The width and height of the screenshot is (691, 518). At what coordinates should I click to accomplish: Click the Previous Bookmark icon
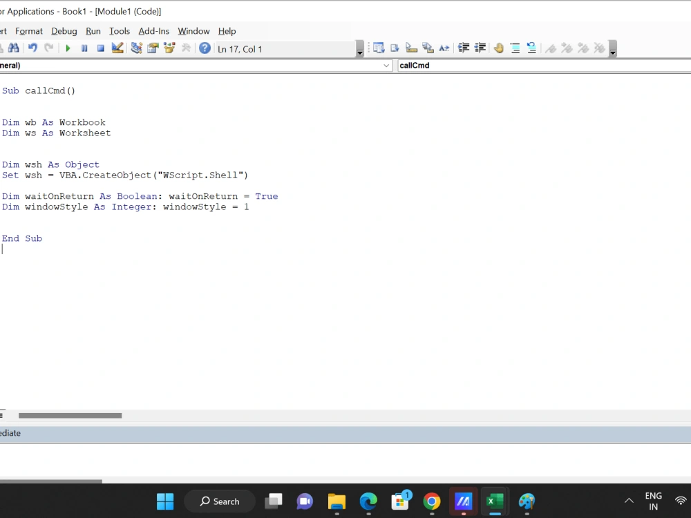click(x=583, y=48)
